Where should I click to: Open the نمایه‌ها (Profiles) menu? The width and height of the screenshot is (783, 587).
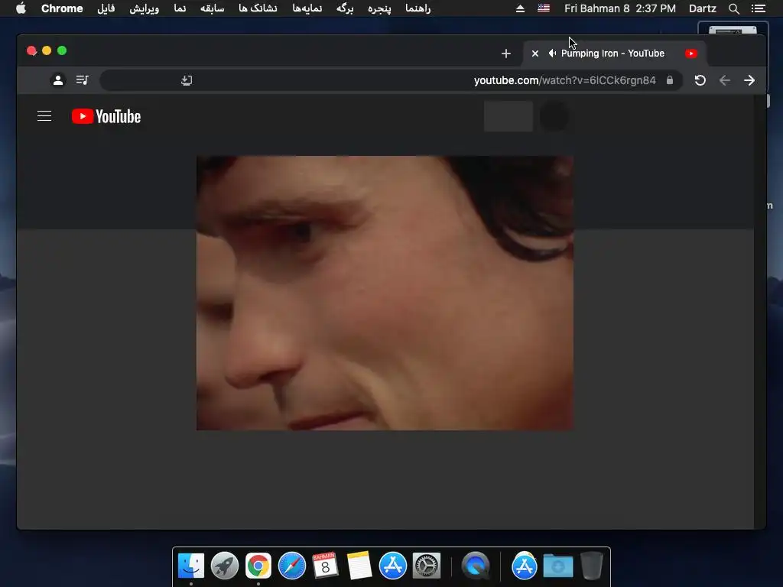pos(307,8)
